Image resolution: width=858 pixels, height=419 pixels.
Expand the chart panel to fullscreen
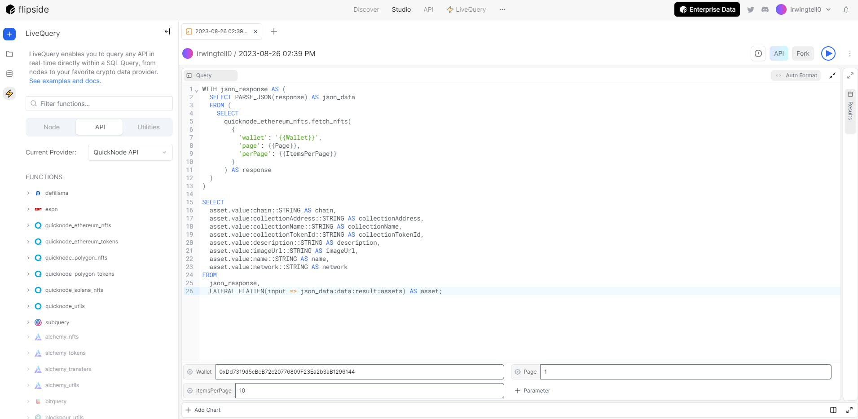pyautogui.click(x=849, y=410)
